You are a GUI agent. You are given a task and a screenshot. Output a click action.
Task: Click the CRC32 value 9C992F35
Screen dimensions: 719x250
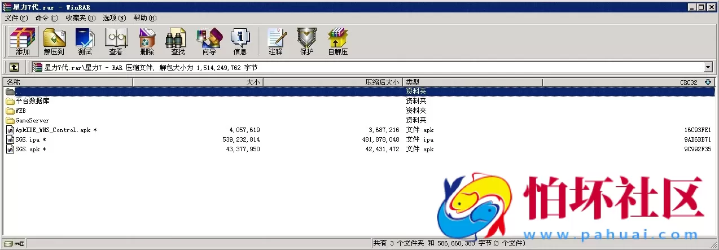click(x=698, y=149)
